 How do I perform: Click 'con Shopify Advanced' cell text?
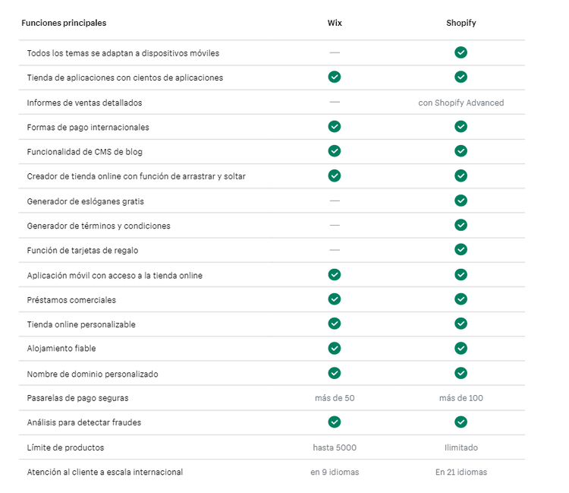(x=461, y=103)
